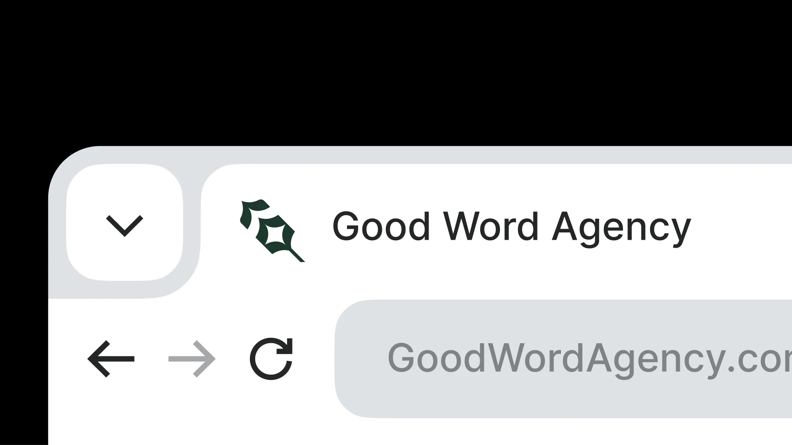Refresh the Good Word Agency page
The image size is (792, 445).
pyautogui.click(x=271, y=358)
